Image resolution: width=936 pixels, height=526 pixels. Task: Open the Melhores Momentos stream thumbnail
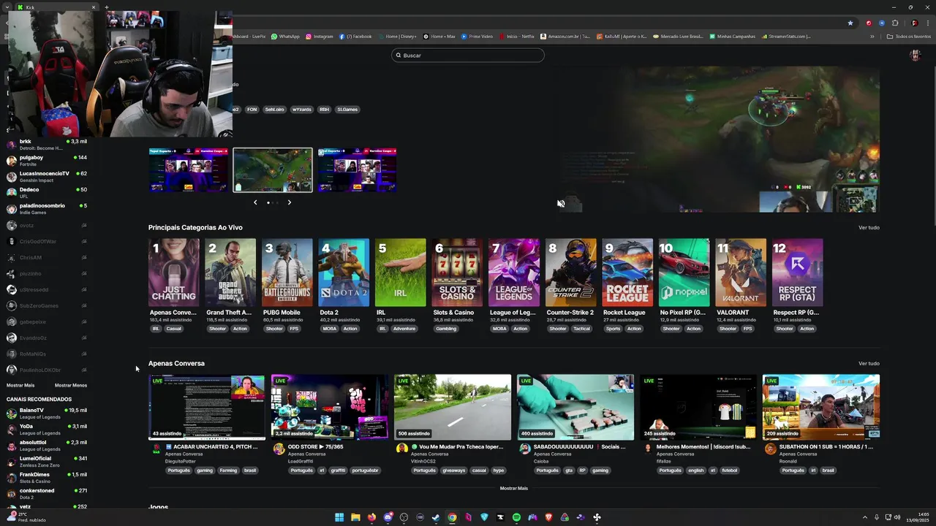pyautogui.click(x=698, y=408)
